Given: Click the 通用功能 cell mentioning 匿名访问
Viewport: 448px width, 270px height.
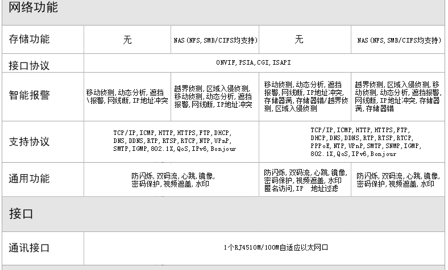Looking at the screenshot, I should tap(305, 180).
